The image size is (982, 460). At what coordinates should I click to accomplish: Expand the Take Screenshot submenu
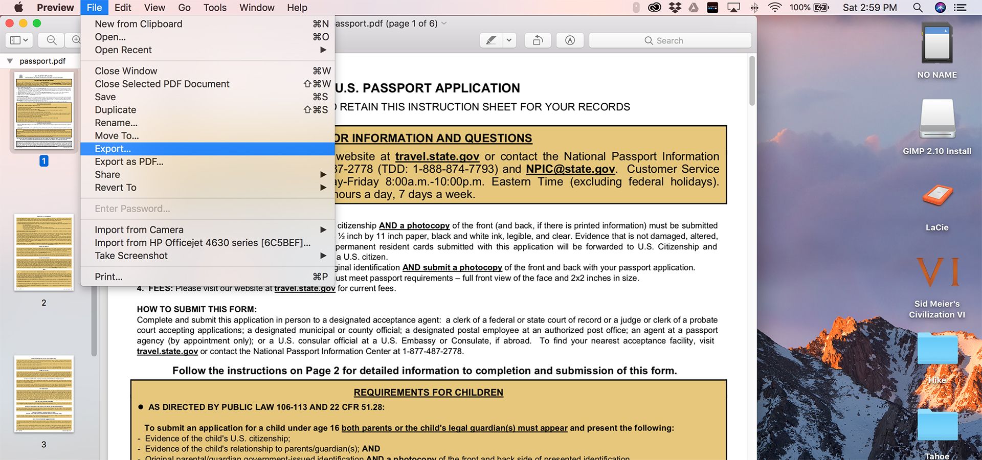(x=208, y=256)
